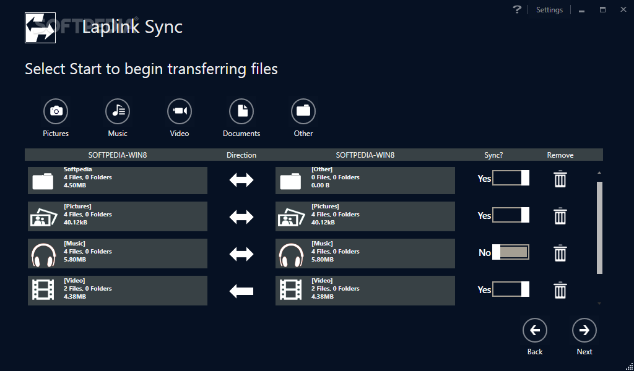Toggle sync off for the Video row
Screen dimensions: 634x371
511,289
